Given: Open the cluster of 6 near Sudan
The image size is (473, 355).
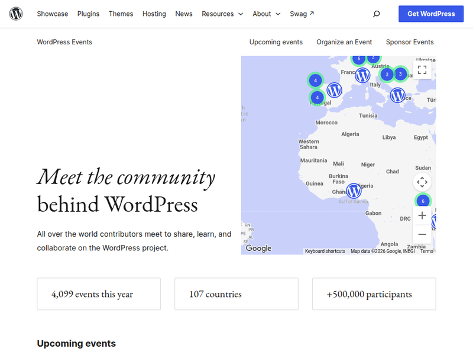Looking at the screenshot, I should point(423,201).
